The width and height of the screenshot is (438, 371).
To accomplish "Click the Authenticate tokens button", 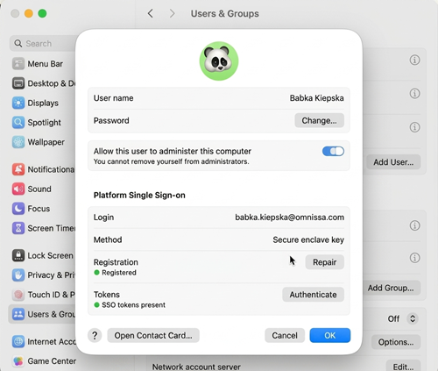I will click(313, 295).
